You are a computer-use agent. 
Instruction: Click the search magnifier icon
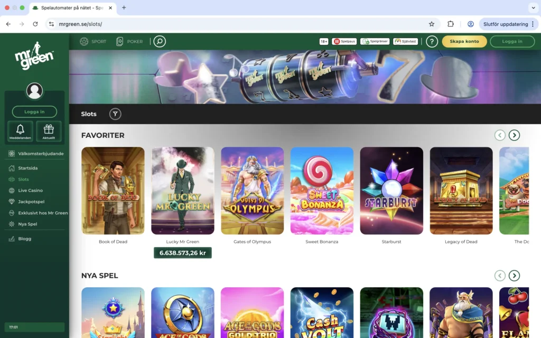160,41
